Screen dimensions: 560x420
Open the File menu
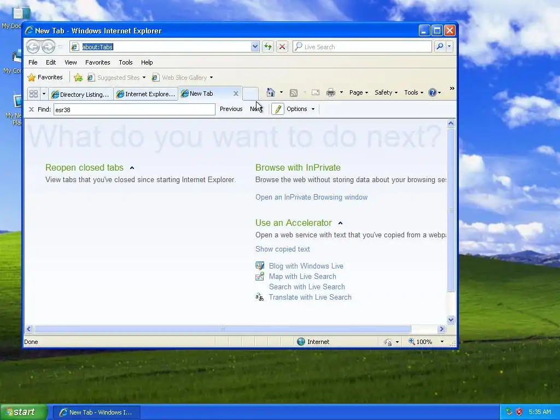coord(33,62)
